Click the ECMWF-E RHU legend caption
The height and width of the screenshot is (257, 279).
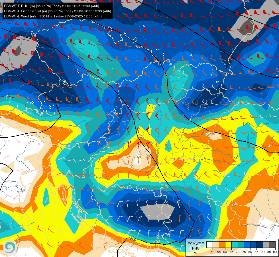coord(196,246)
